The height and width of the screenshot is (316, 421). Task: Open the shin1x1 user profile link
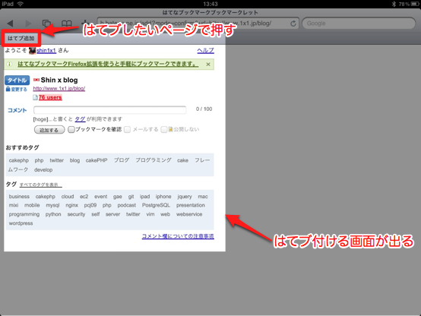tap(46, 50)
